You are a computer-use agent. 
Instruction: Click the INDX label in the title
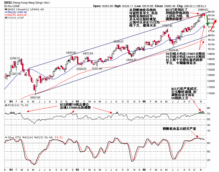(x=47, y=3)
